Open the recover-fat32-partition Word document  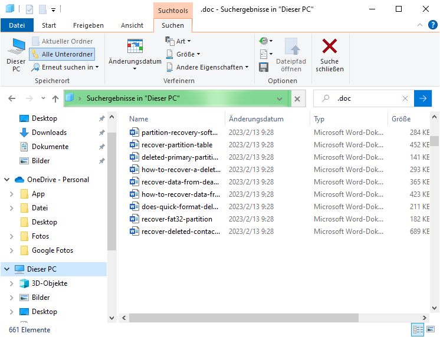pos(176,219)
